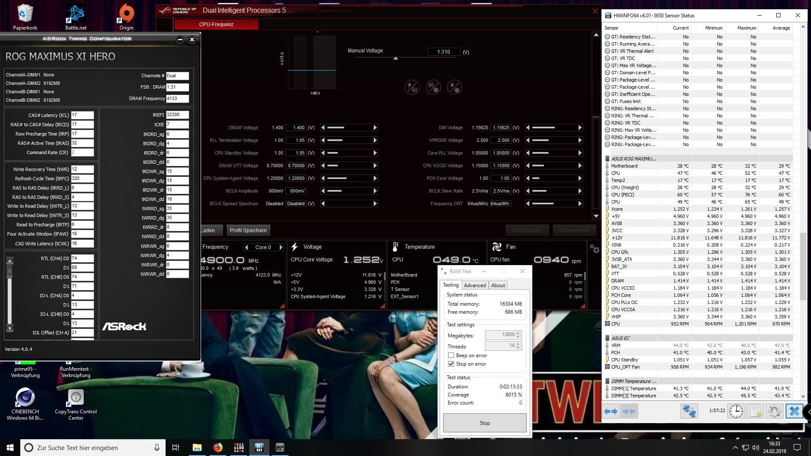Image resolution: width=811 pixels, height=456 pixels.
Task: Open Windows Start menu
Action: (x=10, y=448)
